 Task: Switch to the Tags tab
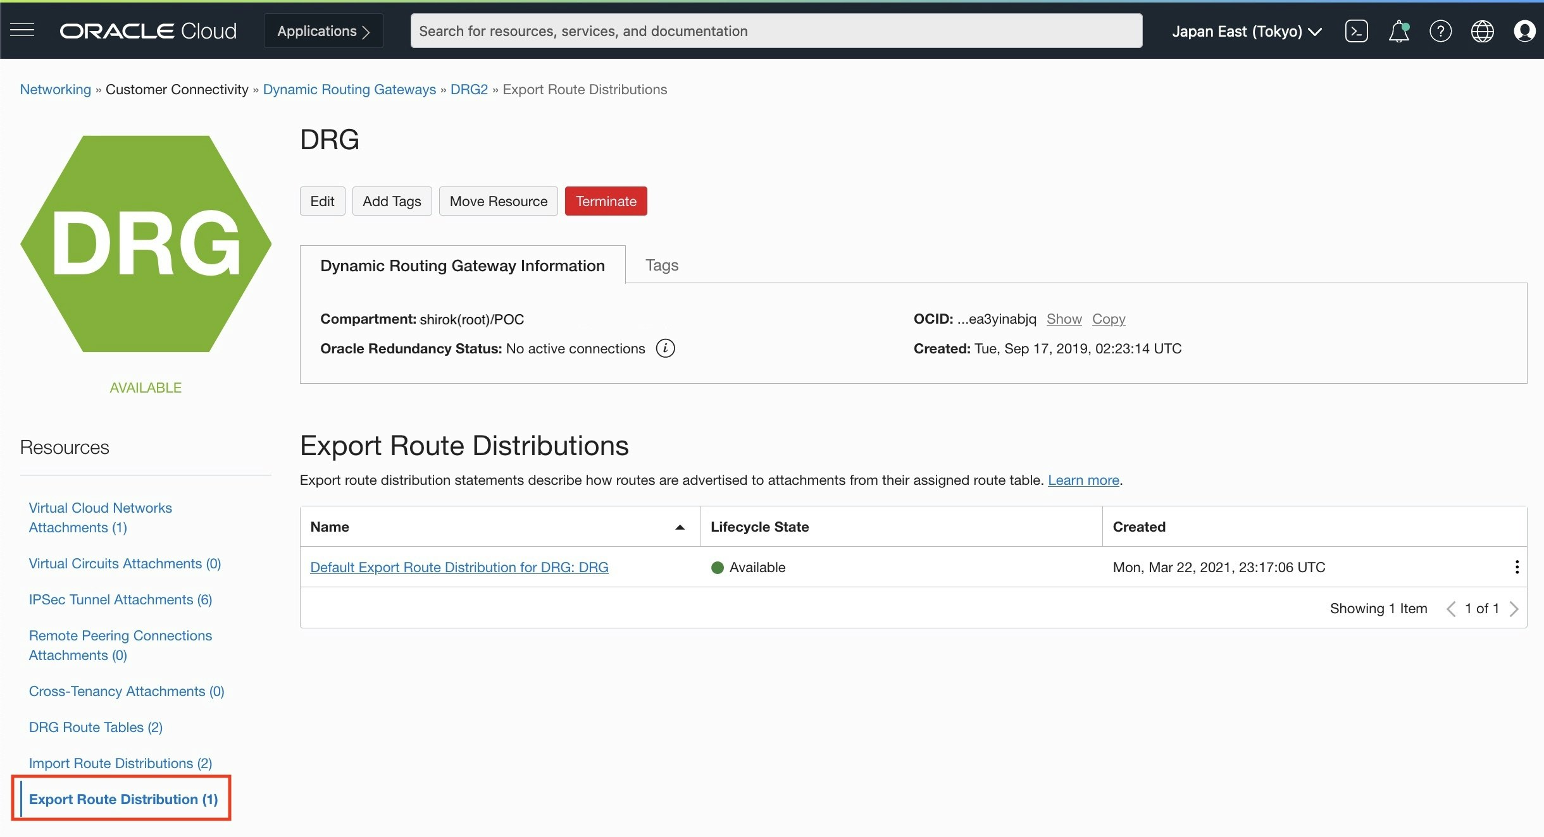(x=661, y=265)
